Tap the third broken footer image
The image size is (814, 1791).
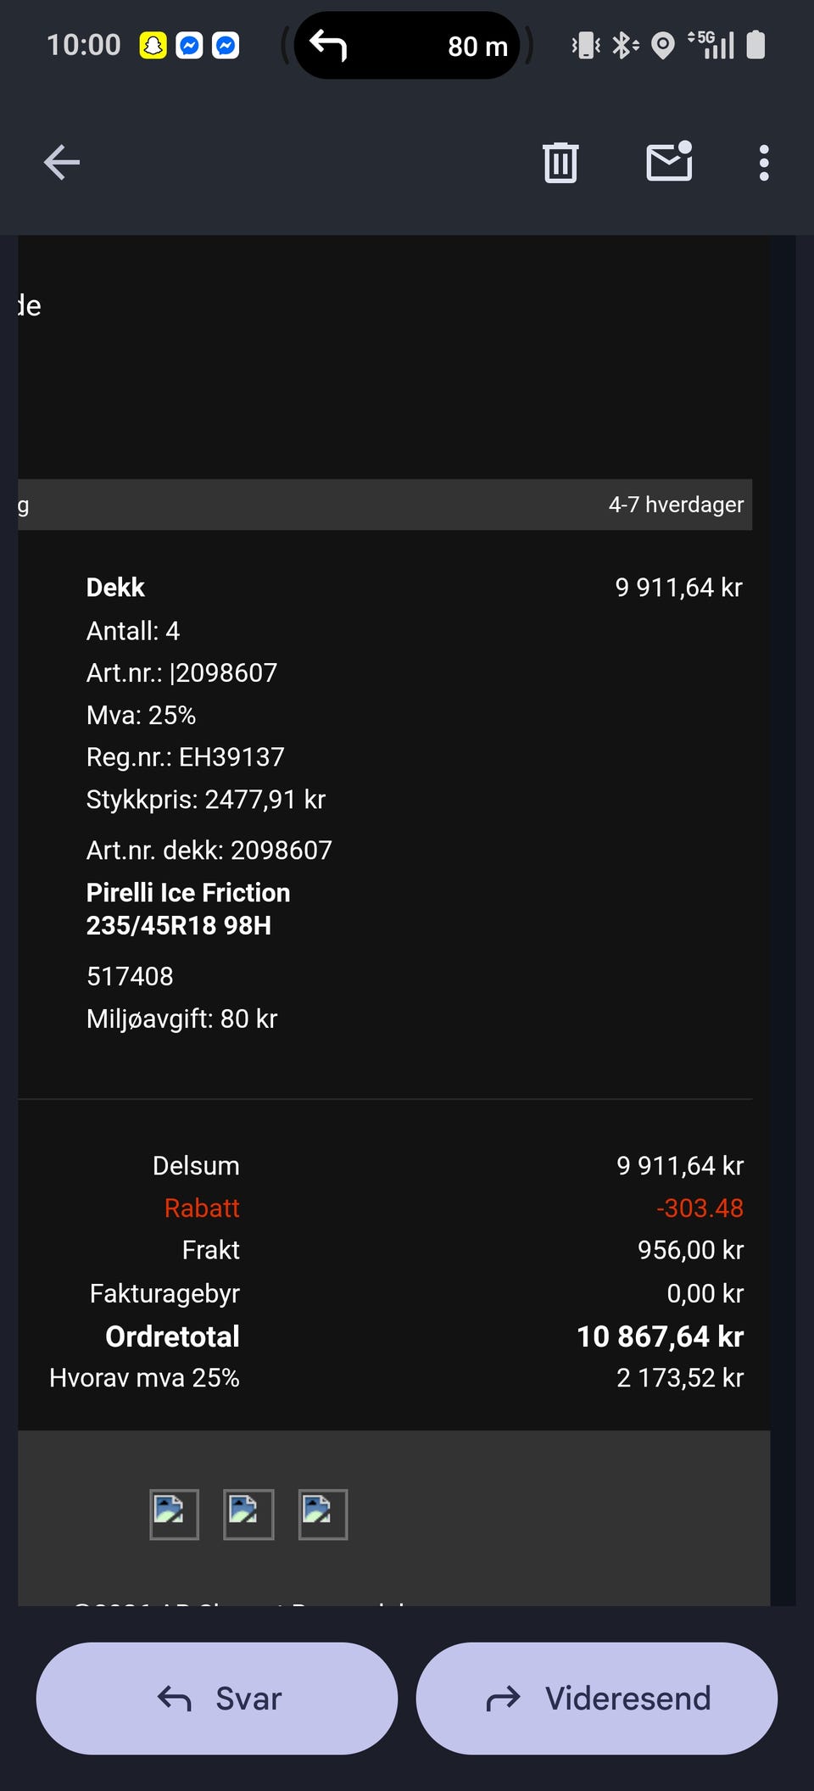(323, 1514)
